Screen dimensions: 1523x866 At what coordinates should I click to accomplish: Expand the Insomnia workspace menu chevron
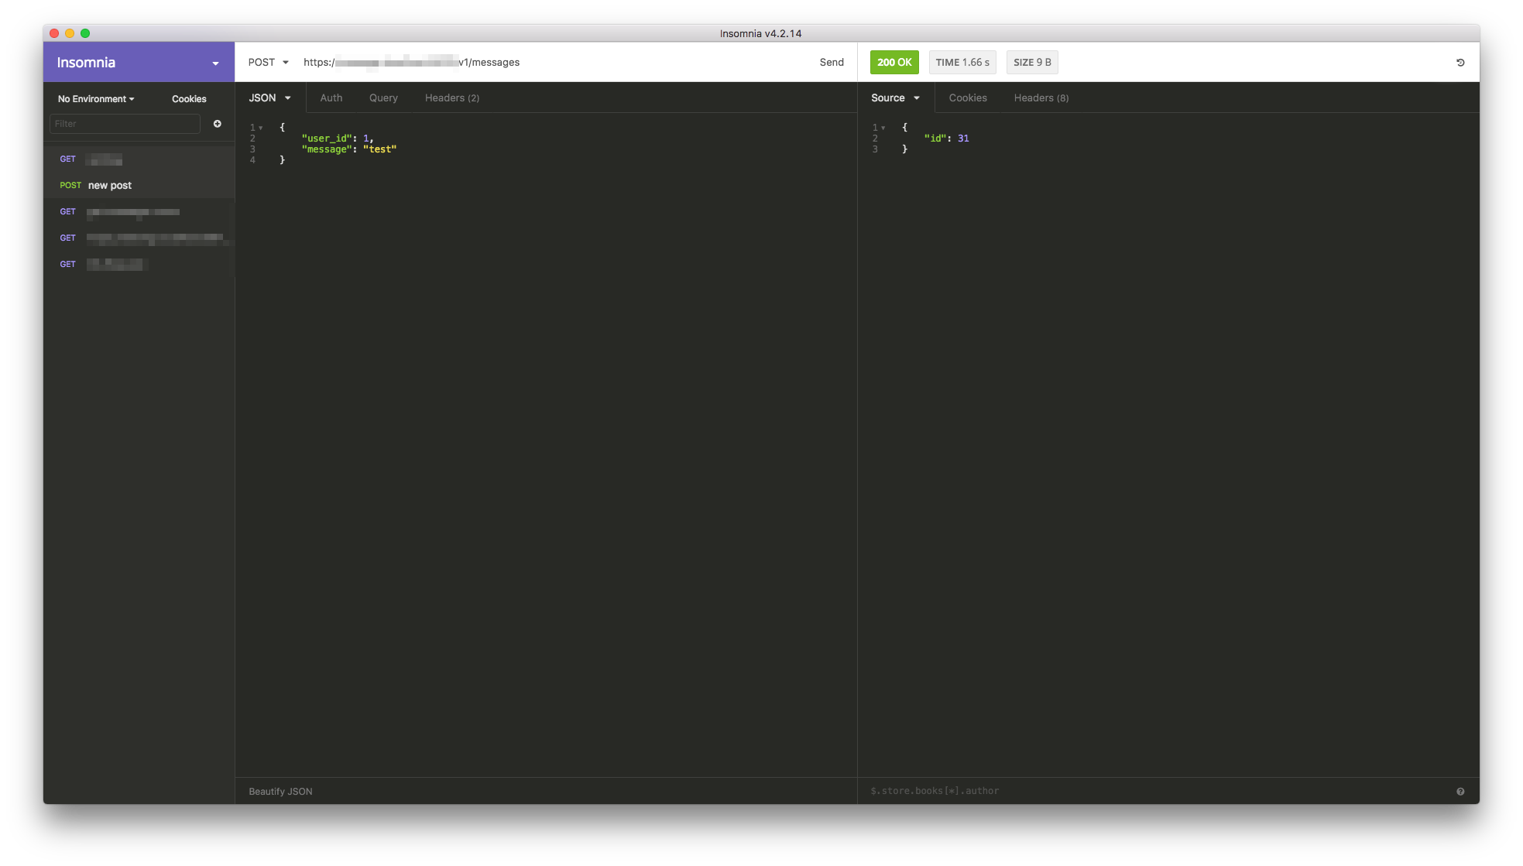tap(215, 63)
